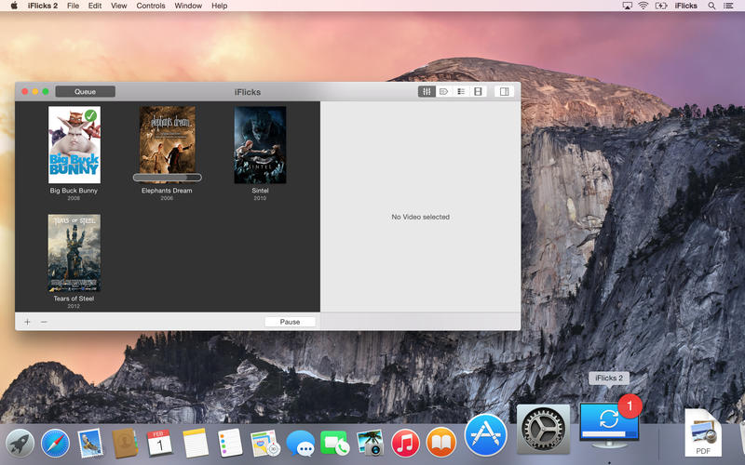
Task: Open the File menu
Action: [73, 6]
